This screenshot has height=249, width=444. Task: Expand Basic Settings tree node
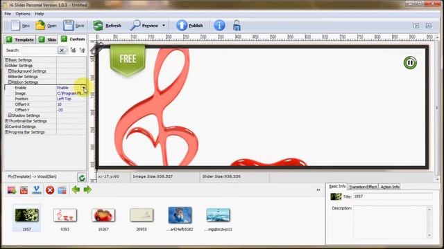6,60
